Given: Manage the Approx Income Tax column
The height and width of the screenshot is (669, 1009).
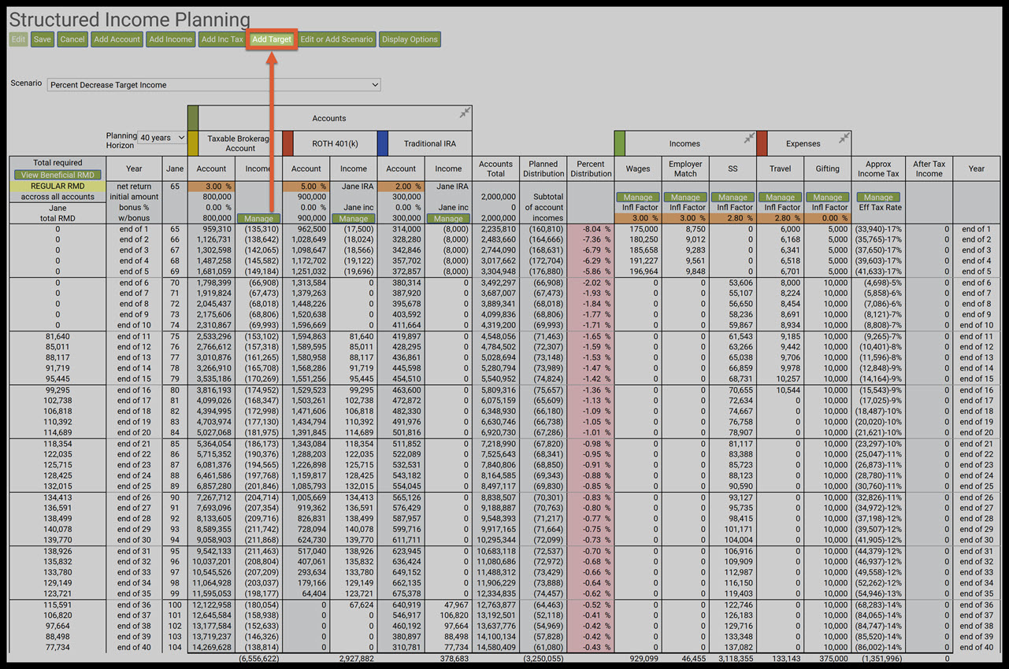Looking at the screenshot, I should [878, 198].
